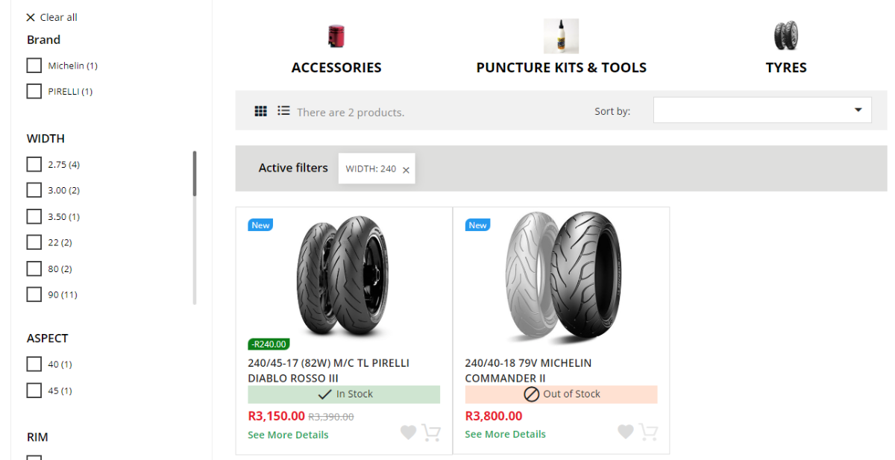
Task: Switch to grid view layout
Action: pos(260,111)
